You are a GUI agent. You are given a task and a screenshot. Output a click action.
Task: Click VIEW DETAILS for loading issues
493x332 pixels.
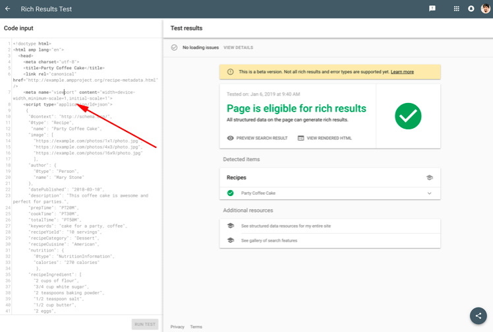click(x=239, y=48)
